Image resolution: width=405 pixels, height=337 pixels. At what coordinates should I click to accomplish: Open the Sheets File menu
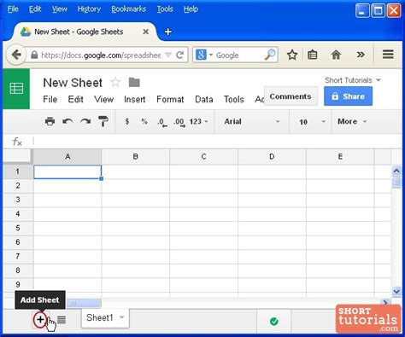pos(50,99)
